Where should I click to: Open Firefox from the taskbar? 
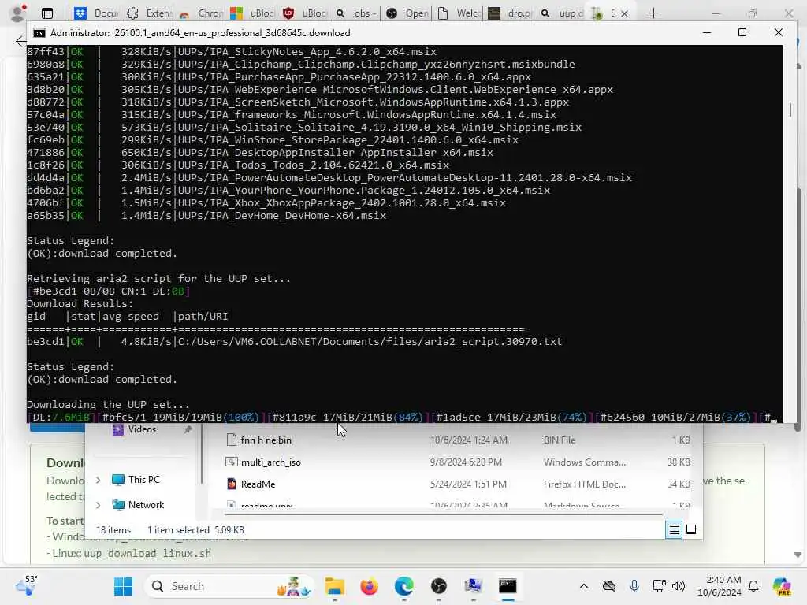(369, 586)
